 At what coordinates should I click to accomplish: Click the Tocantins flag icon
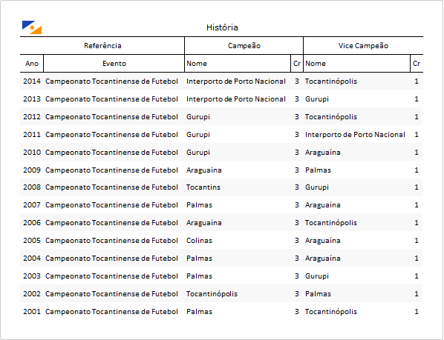pos(32,27)
